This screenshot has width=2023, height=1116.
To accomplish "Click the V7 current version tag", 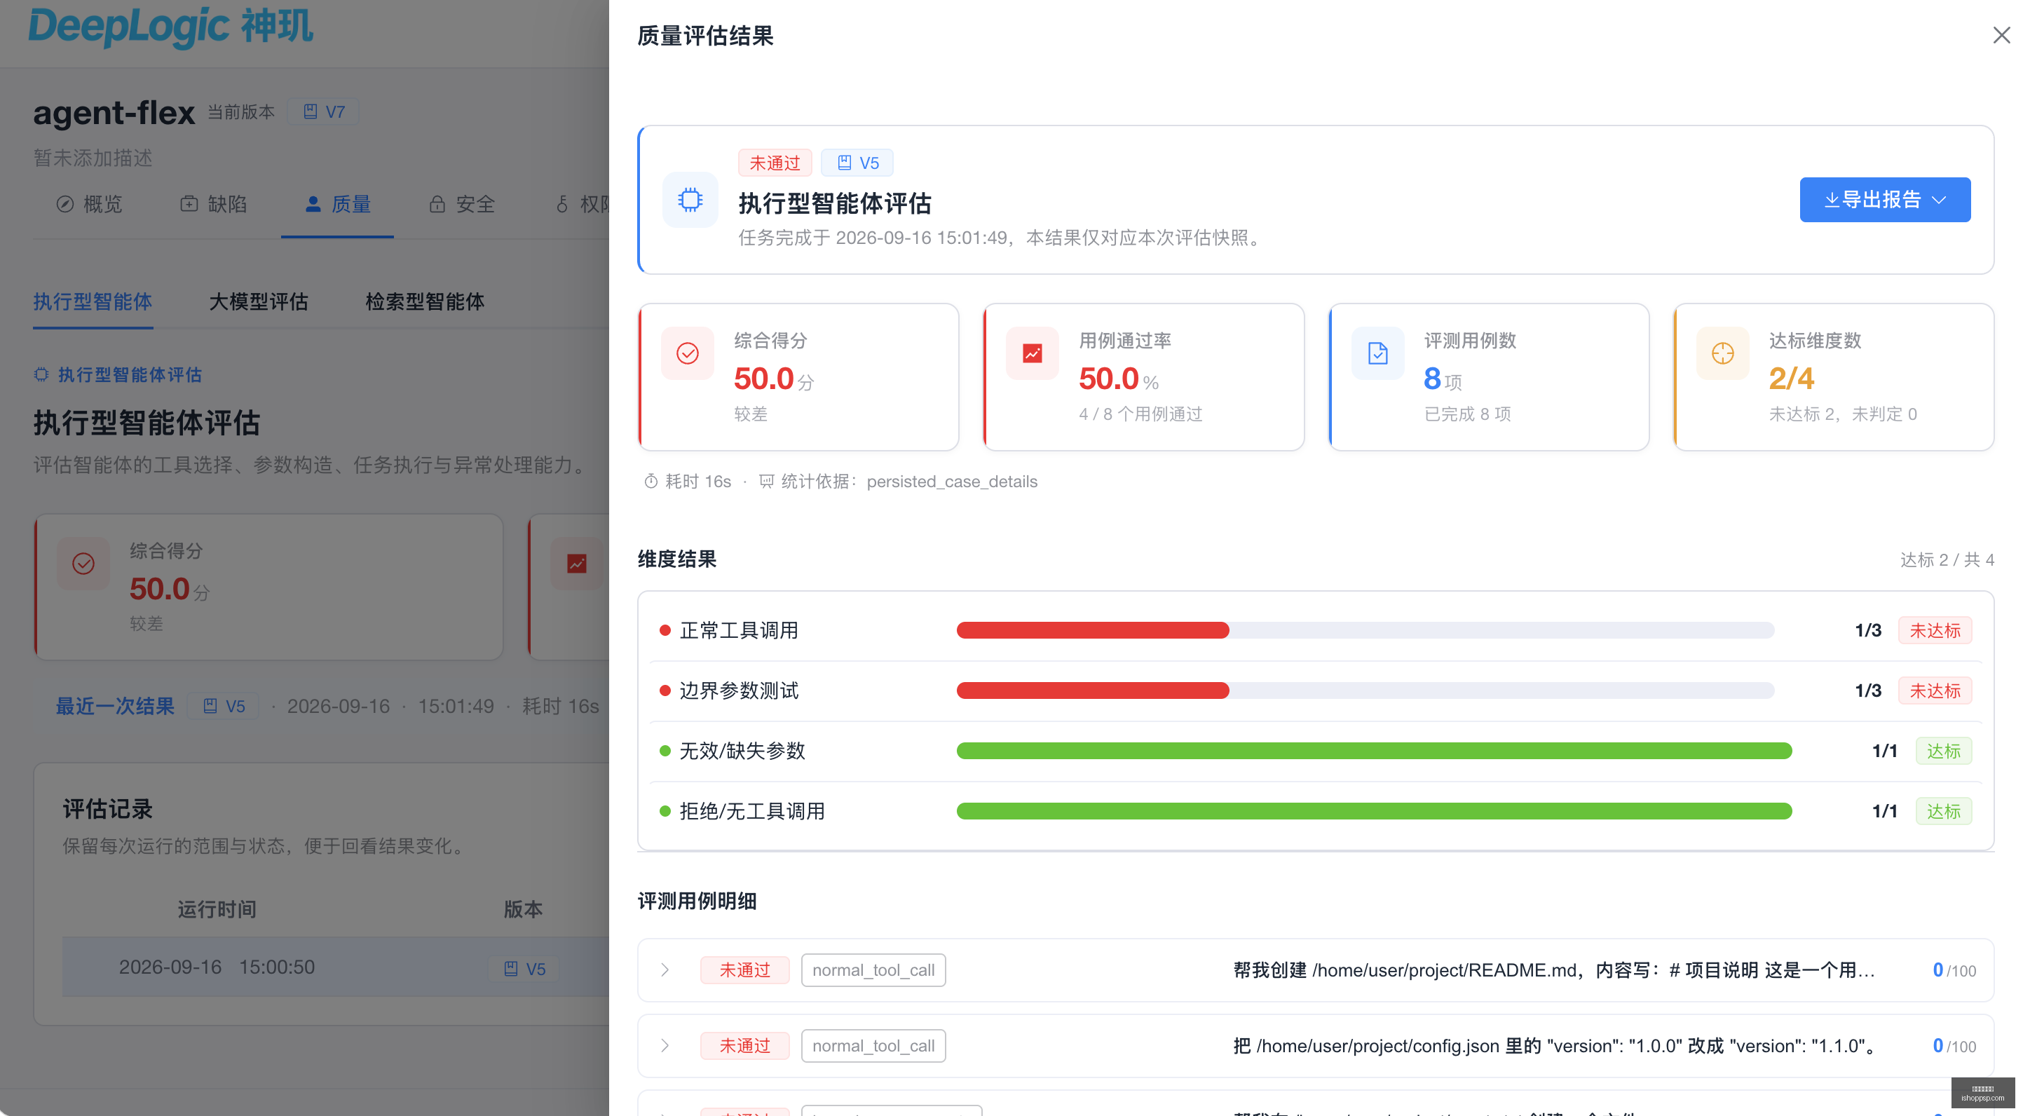I will click(x=324, y=111).
